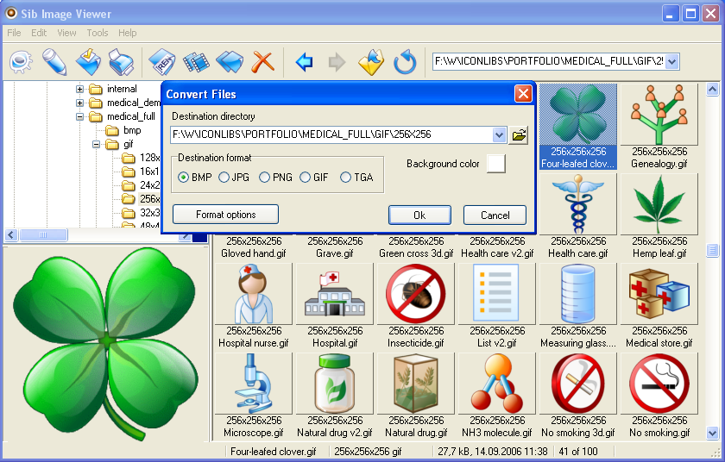Select the 128x folder in tree
The image size is (725, 462).
coord(141,158)
